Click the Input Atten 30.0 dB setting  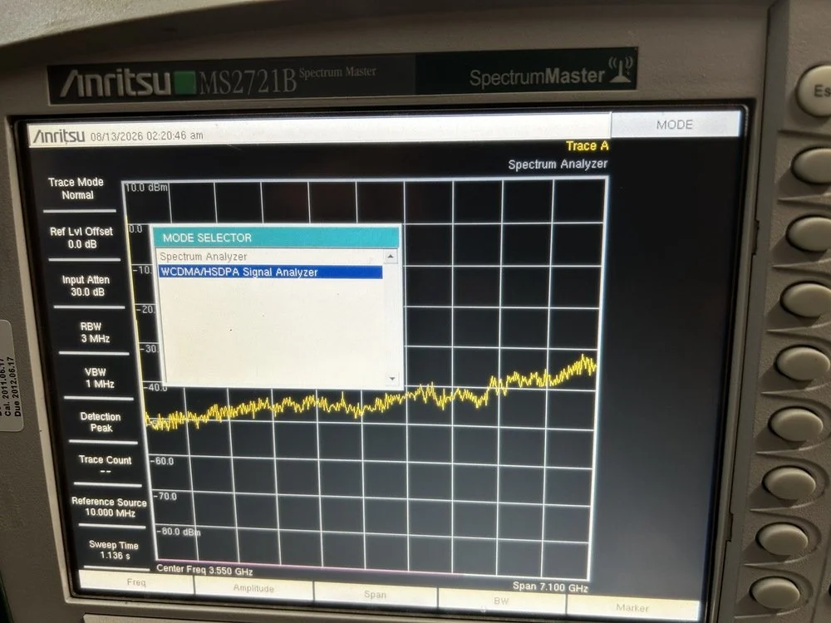pos(86,286)
